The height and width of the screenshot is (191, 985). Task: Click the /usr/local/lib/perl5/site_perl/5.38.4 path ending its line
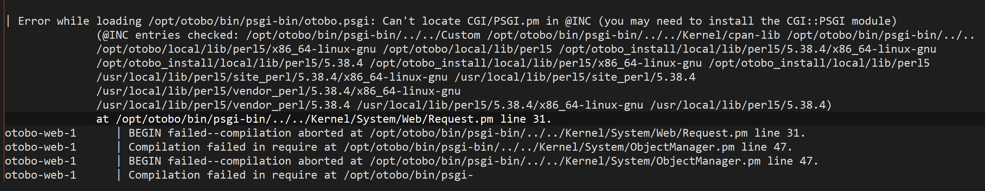click(x=575, y=77)
